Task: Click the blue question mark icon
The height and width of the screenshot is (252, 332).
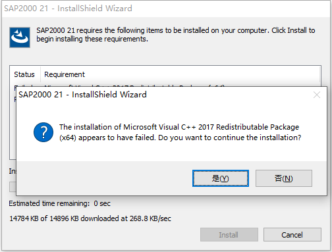Action: [43, 132]
